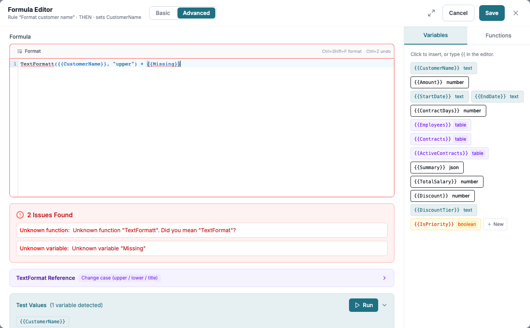This screenshot has height=328, width=530.
Task: Cancel the formula edits
Action: [458, 13]
